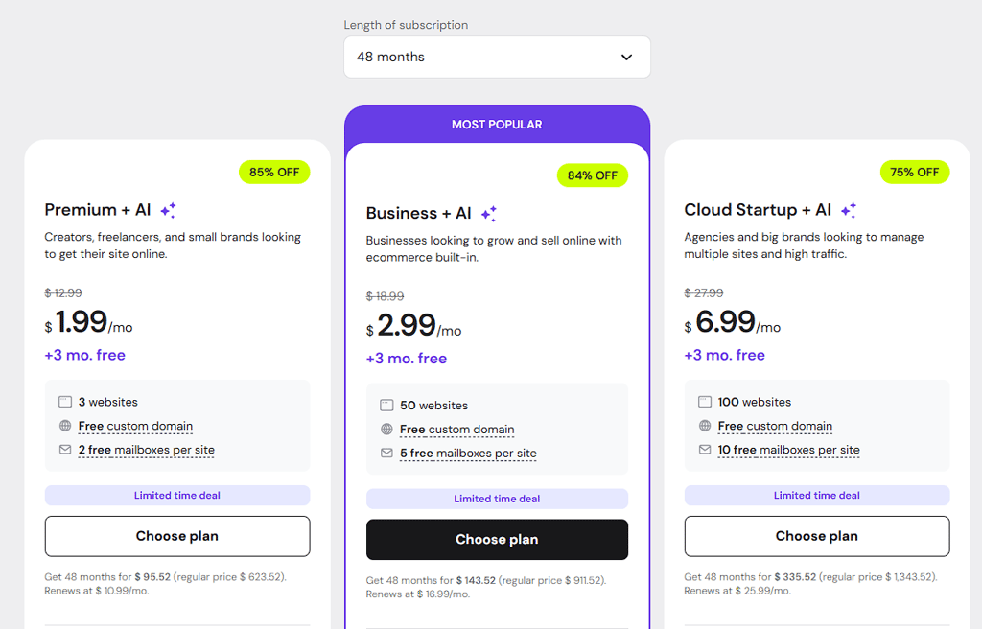Click the AI sparkle icon beside Premium + AI
This screenshot has height=629, width=982.
click(169, 210)
